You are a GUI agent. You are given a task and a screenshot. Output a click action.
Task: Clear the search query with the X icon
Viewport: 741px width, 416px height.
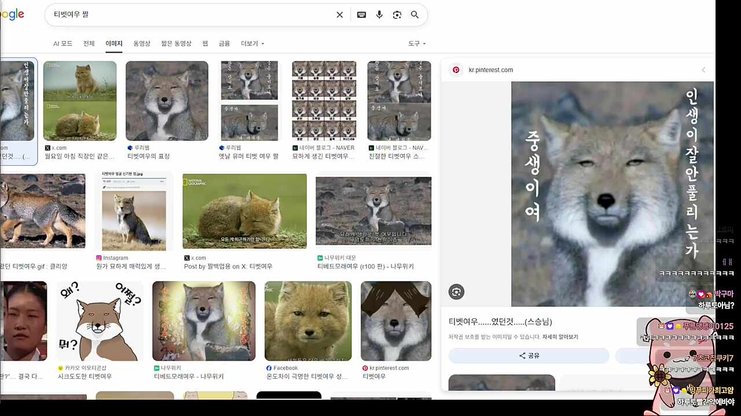tap(340, 14)
